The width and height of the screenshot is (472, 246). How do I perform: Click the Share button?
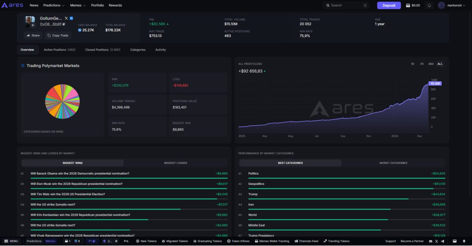click(33, 35)
